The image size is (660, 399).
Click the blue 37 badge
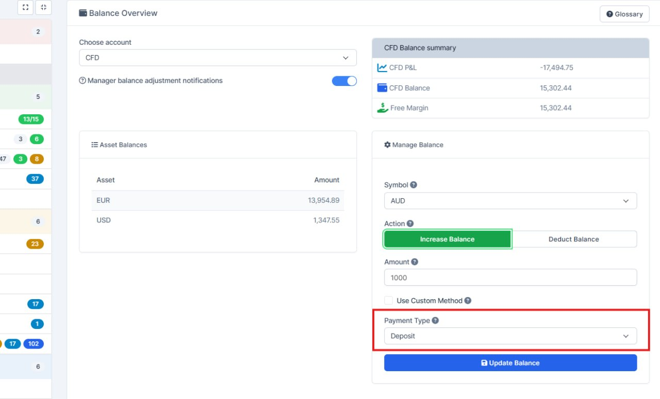pyautogui.click(x=35, y=179)
